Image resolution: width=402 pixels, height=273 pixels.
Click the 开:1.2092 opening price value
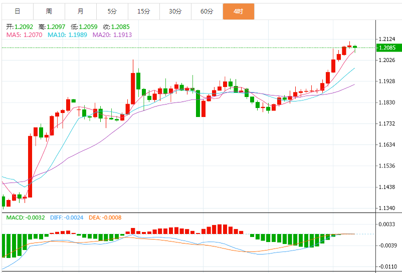20,26
